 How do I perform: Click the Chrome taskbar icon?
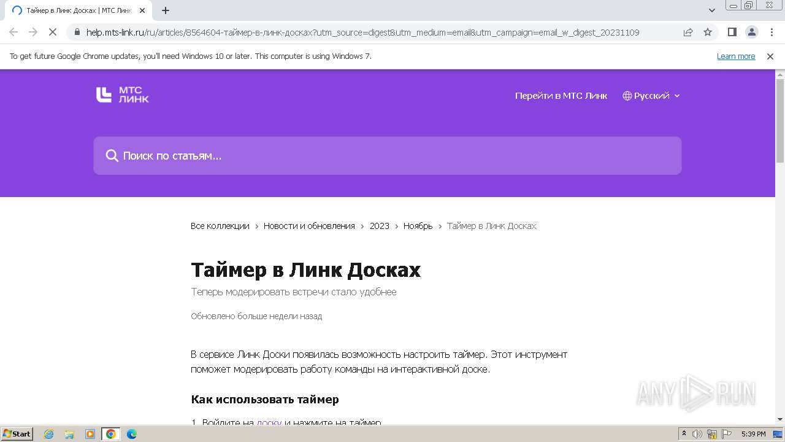(111, 434)
